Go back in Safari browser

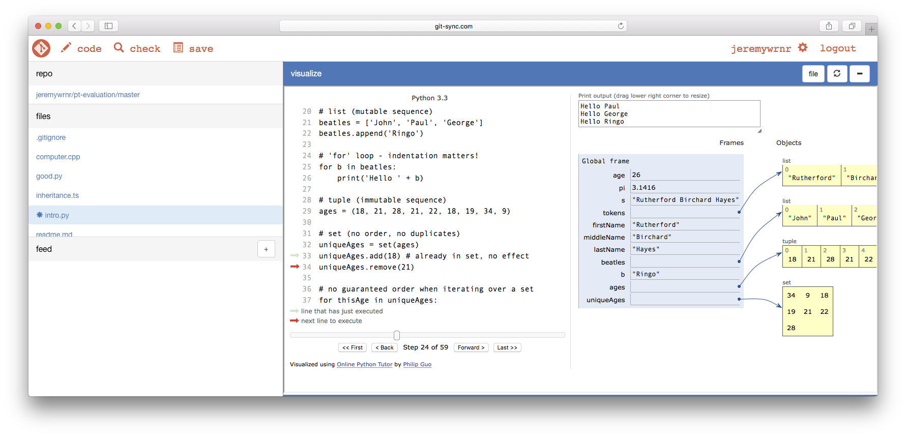[74, 26]
